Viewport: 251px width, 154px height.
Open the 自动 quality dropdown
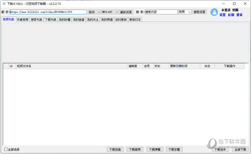pyautogui.click(x=95, y=12)
